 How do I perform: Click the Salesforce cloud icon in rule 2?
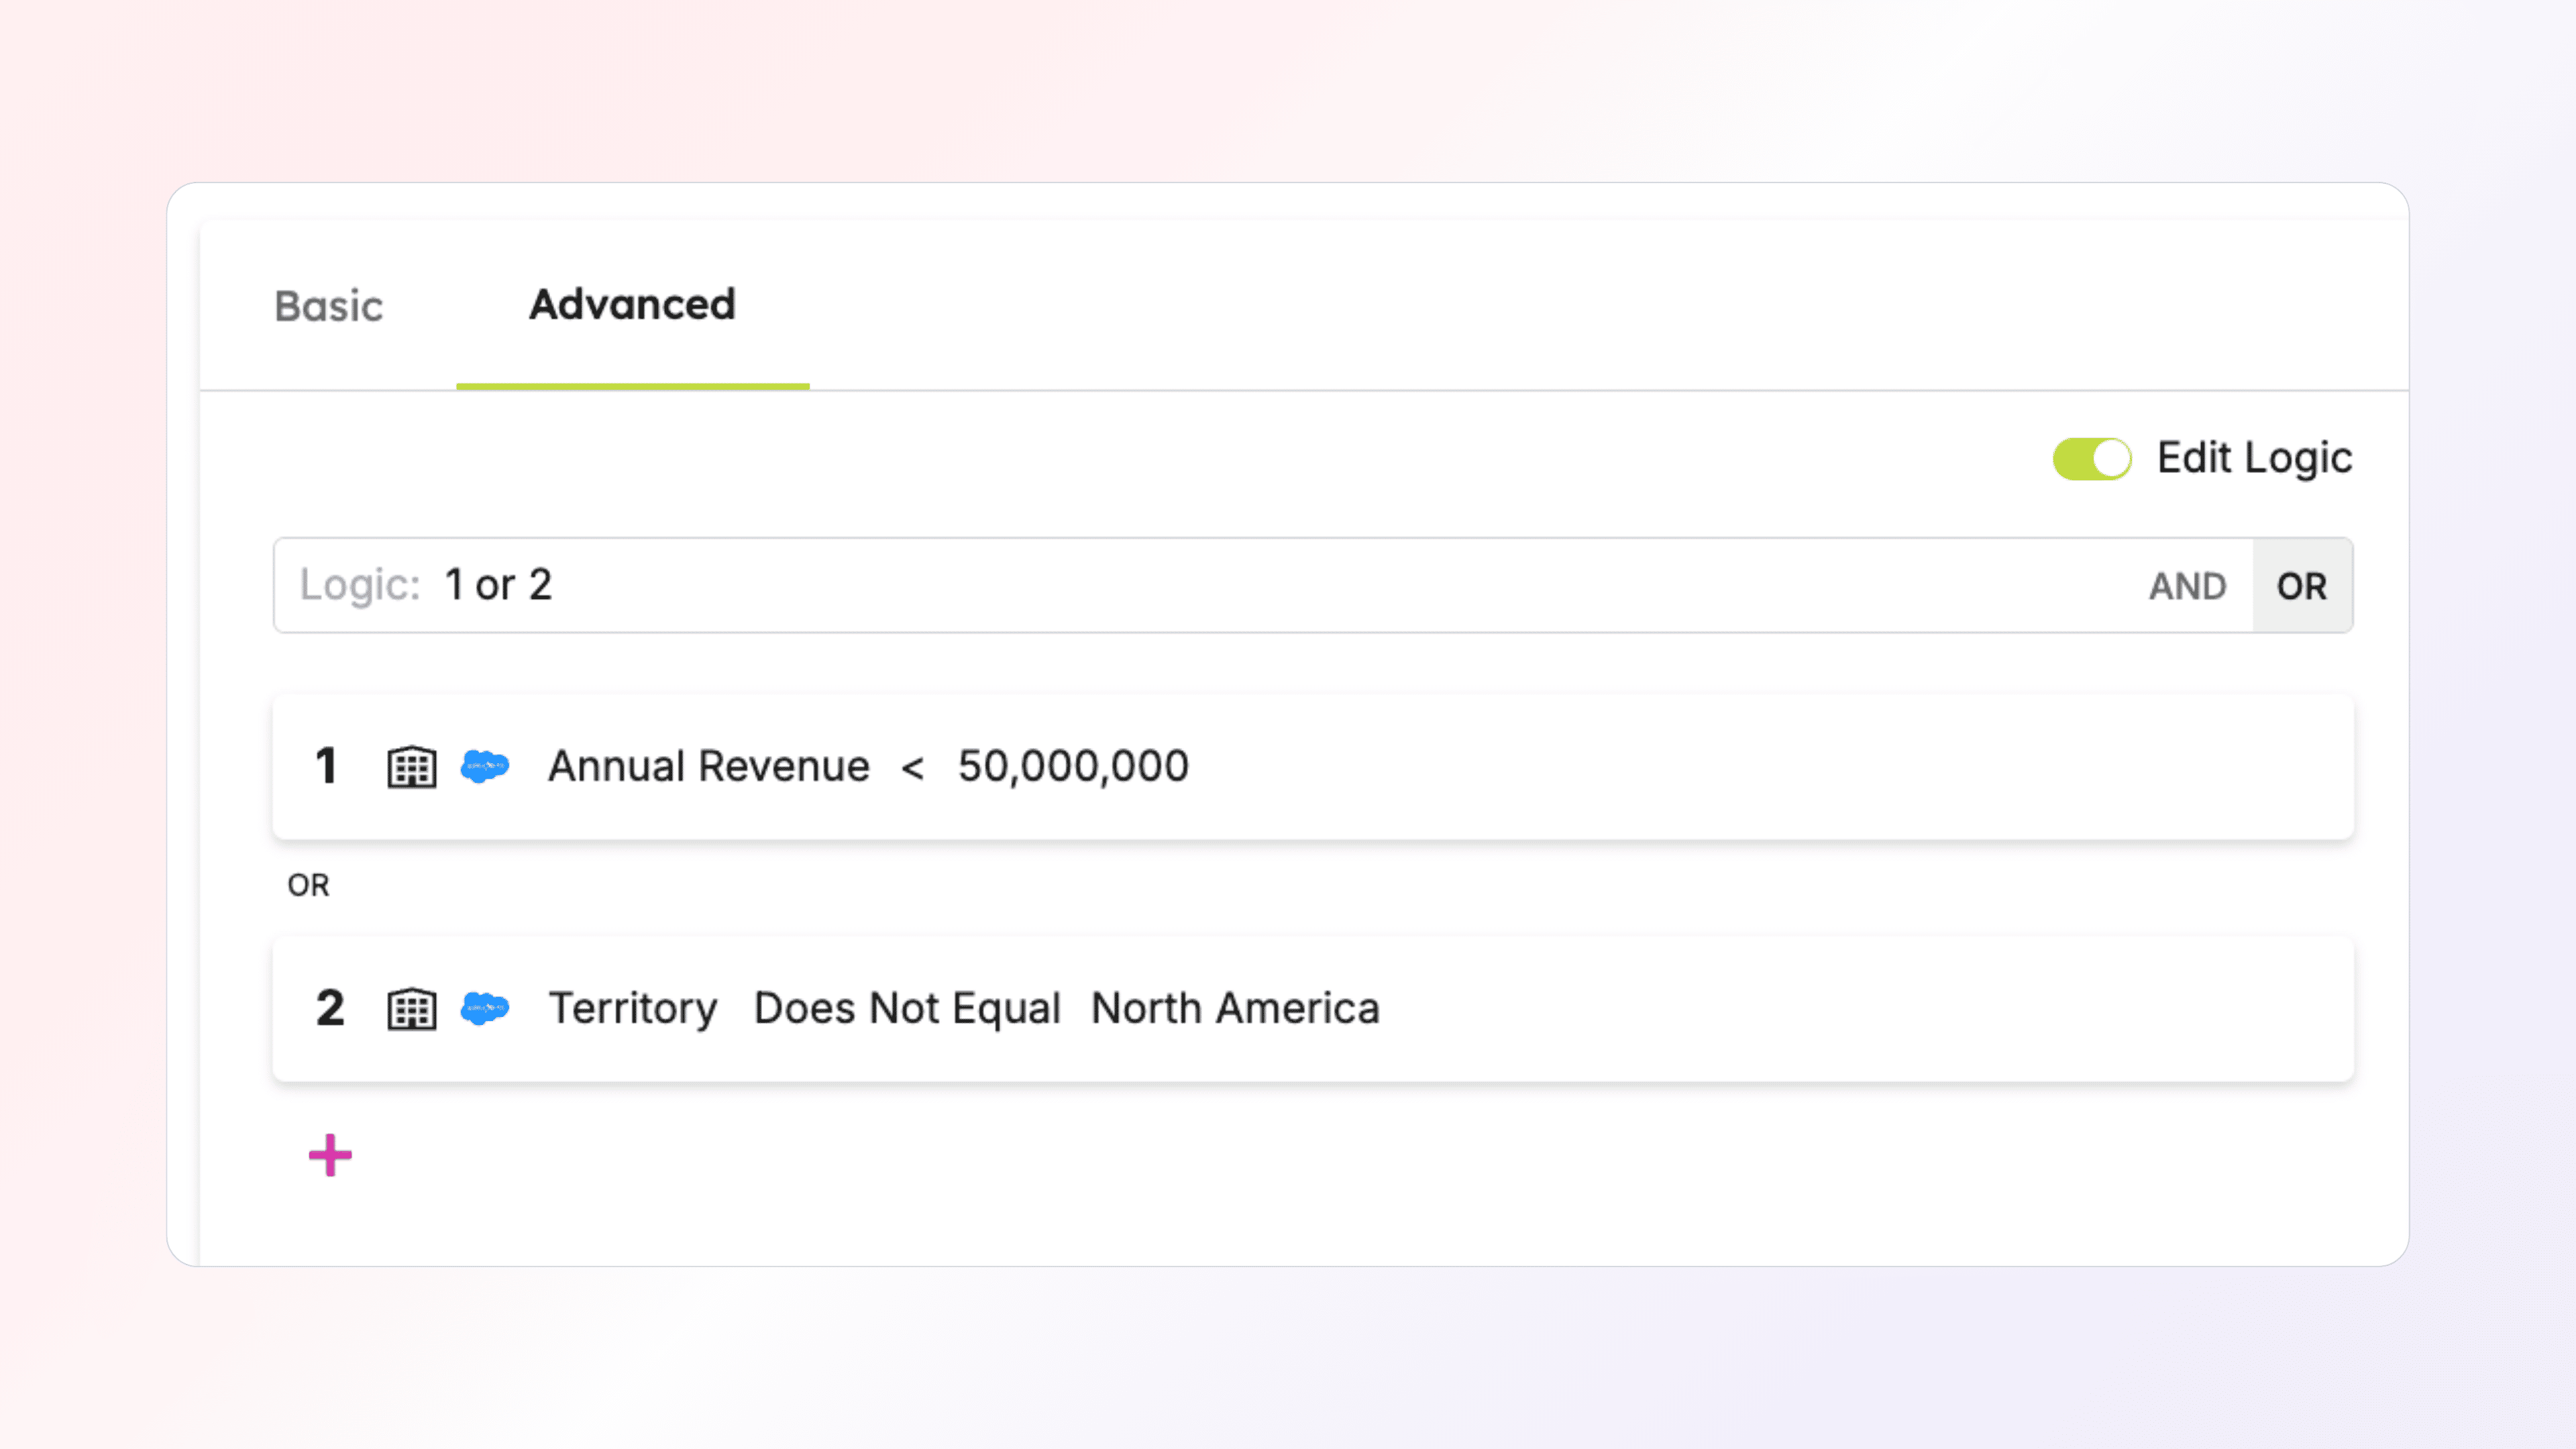[x=485, y=1008]
